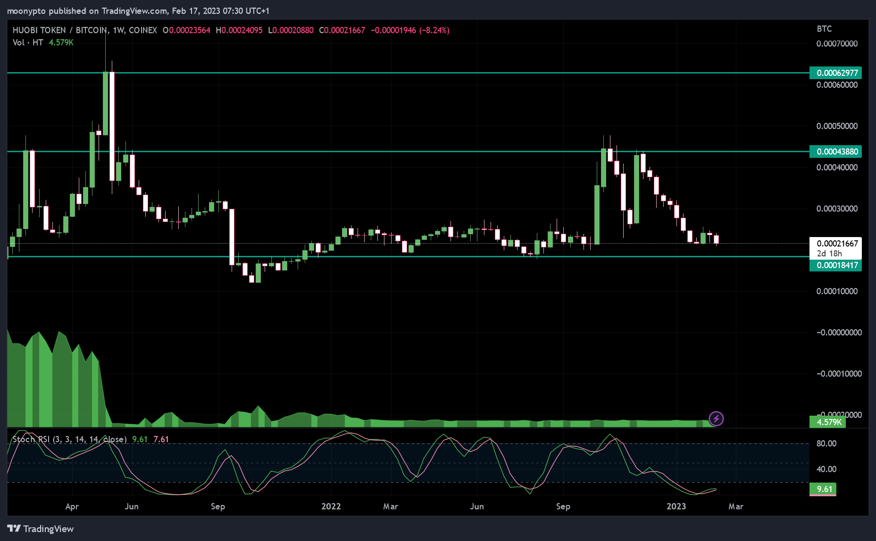
Task: Click the 4.579K value in volume legend
Action: coord(61,42)
